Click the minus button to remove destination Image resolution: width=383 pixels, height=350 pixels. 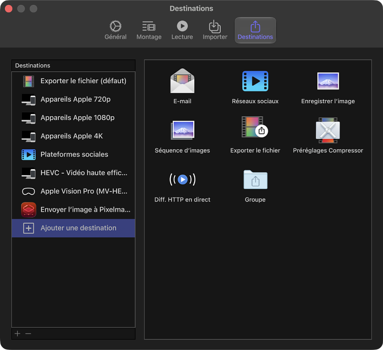(28, 334)
